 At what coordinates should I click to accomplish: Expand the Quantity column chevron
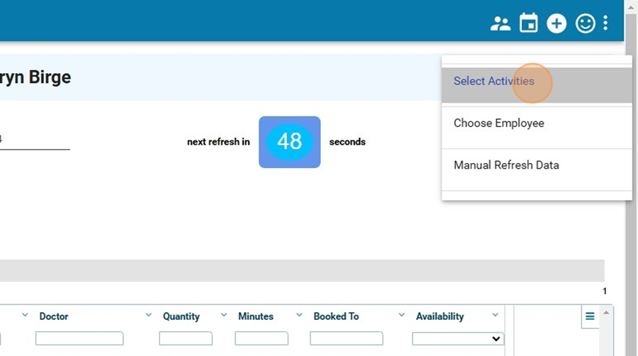(223, 315)
